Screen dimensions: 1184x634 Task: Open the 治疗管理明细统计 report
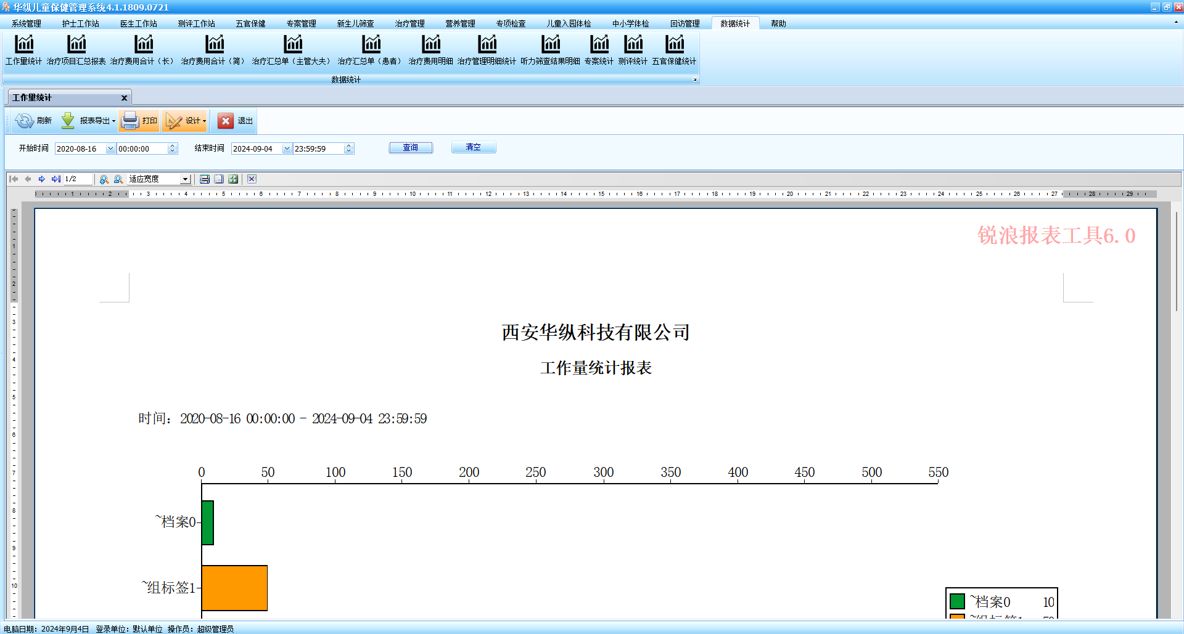pos(487,49)
